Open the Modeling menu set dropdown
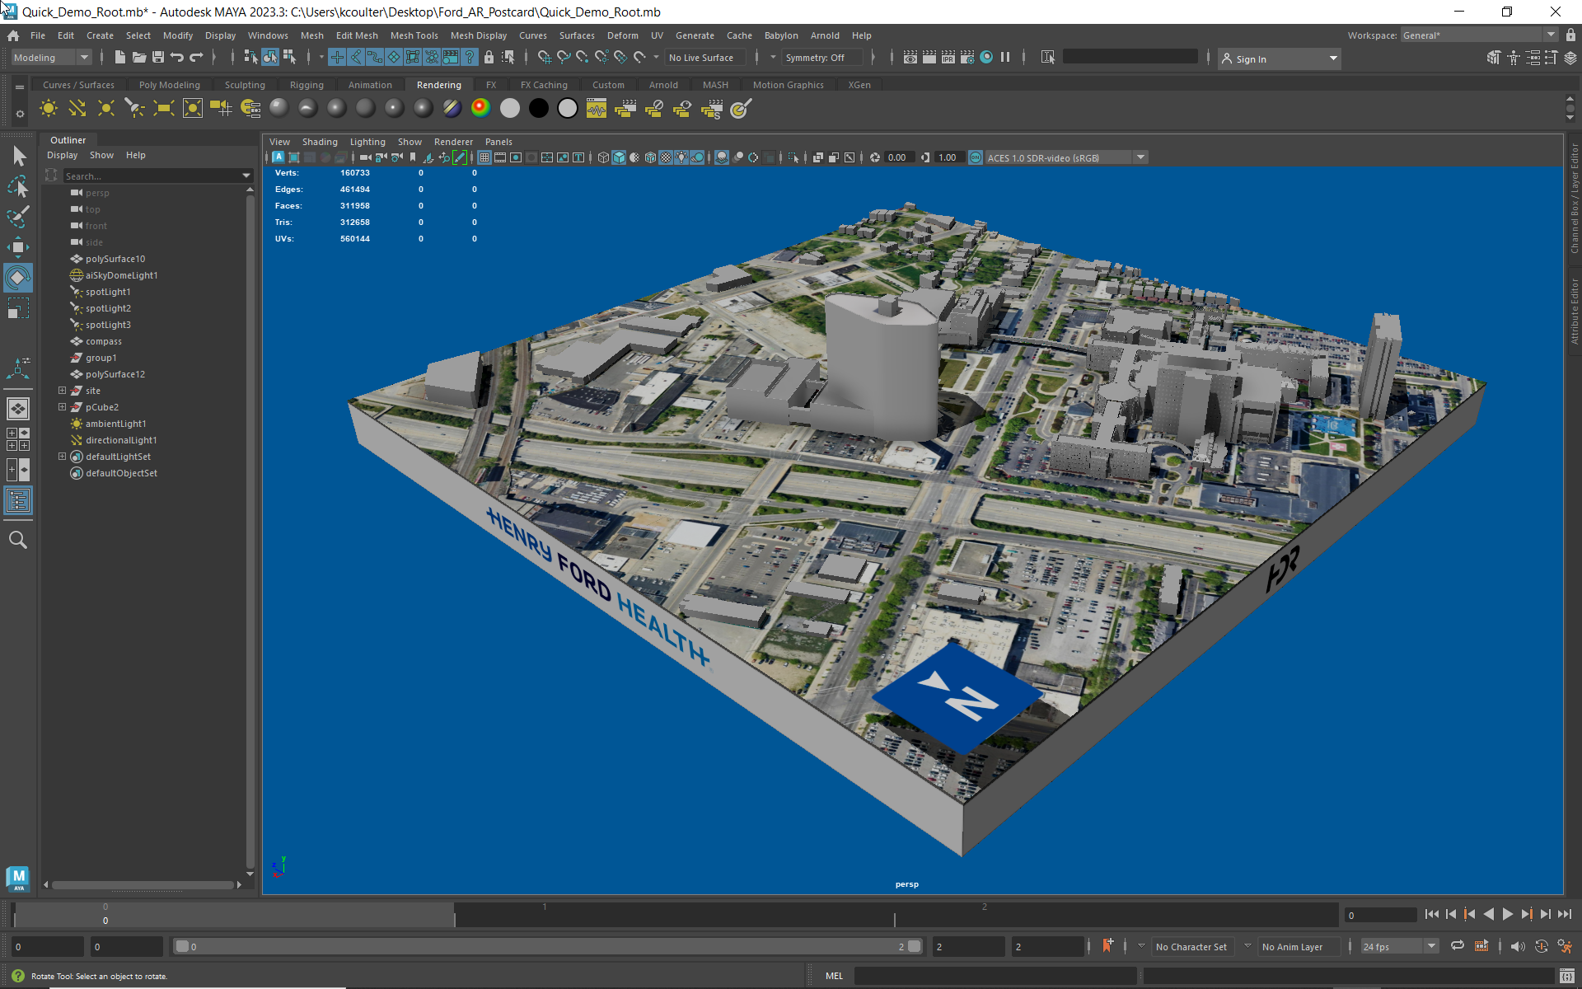 point(51,58)
